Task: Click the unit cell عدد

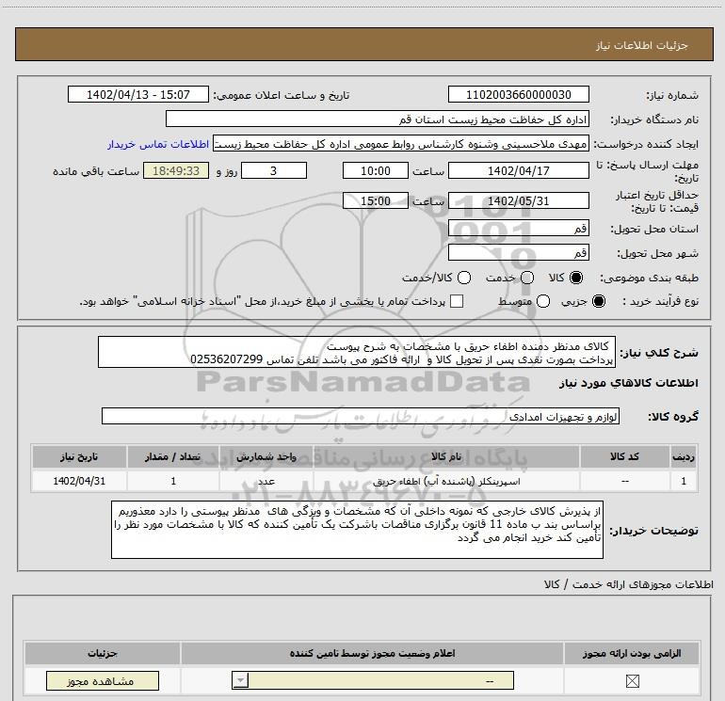Action: 266,481
